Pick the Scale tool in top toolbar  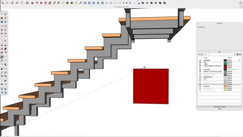click(x=50, y=3)
